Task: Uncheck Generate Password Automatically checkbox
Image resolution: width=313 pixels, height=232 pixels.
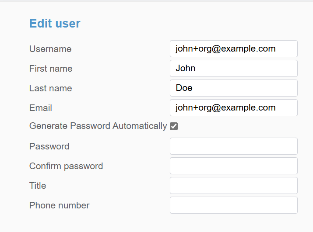Action: pos(174,126)
